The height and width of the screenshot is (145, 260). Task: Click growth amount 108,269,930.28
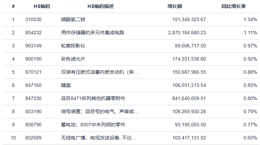(189, 111)
